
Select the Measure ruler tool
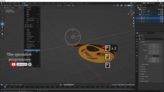pos(2,34)
